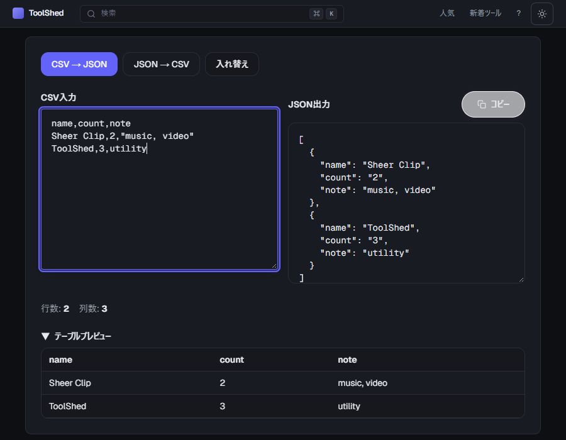Screen dimensions: 566x440
Task: Grab the CSV input resize handle
Action: pos(274,266)
